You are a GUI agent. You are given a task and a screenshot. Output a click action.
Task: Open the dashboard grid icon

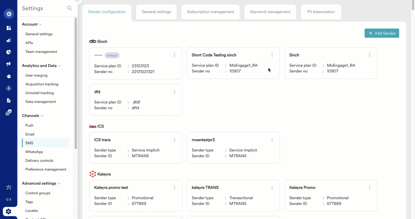(9, 28)
